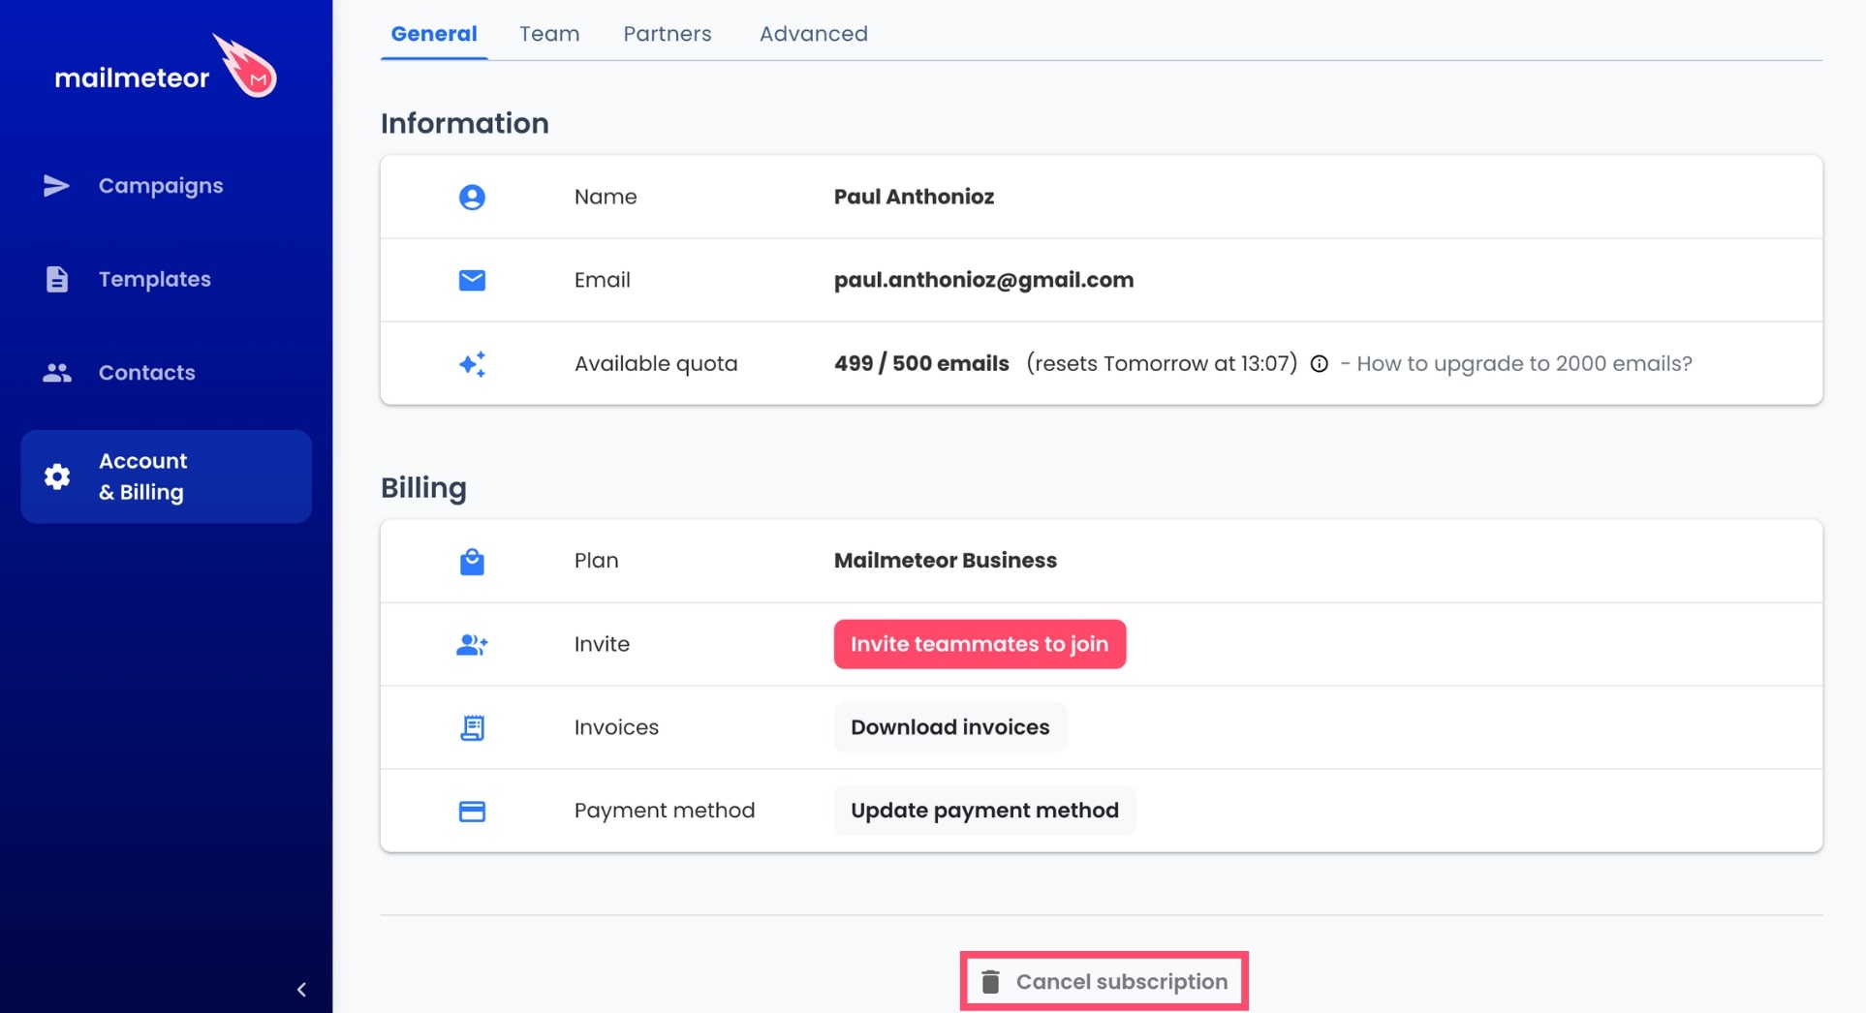Click Cancel subscription
1866x1013 pixels.
1104,981
